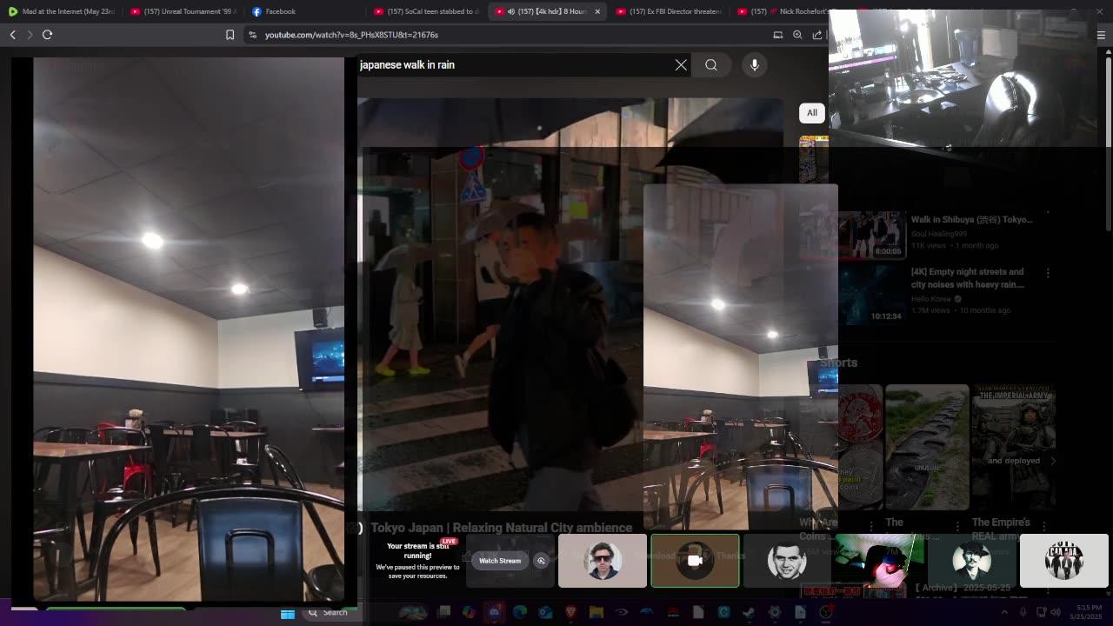The width and height of the screenshot is (1113, 626).
Task: Open site information icon beside the URL
Action: (252, 35)
